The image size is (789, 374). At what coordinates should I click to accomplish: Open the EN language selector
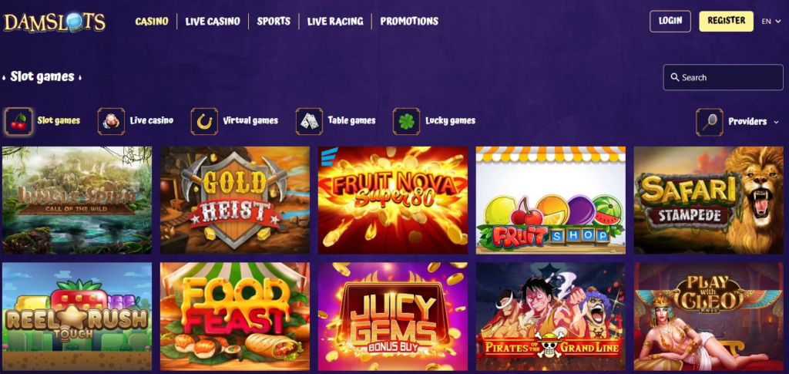pyautogui.click(x=772, y=22)
